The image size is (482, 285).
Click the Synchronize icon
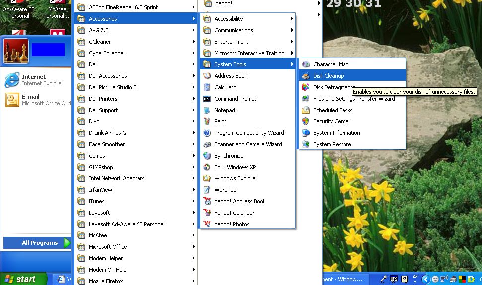207,156
